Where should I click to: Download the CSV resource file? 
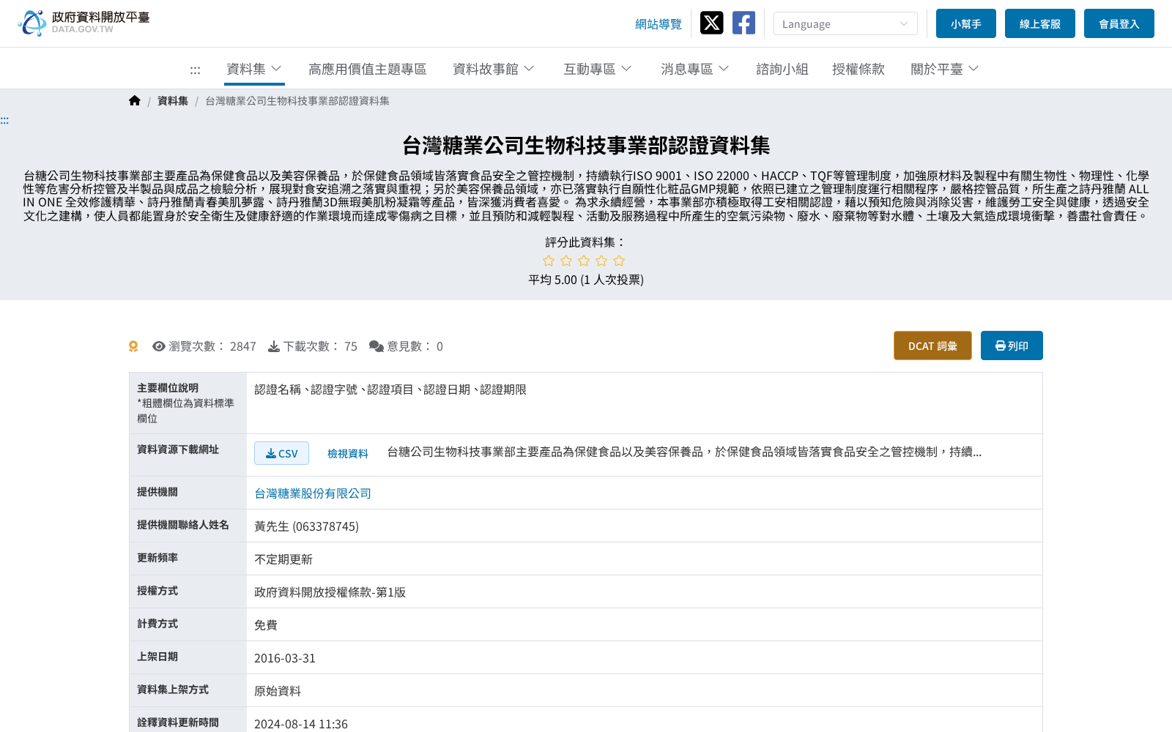click(281, 453)
